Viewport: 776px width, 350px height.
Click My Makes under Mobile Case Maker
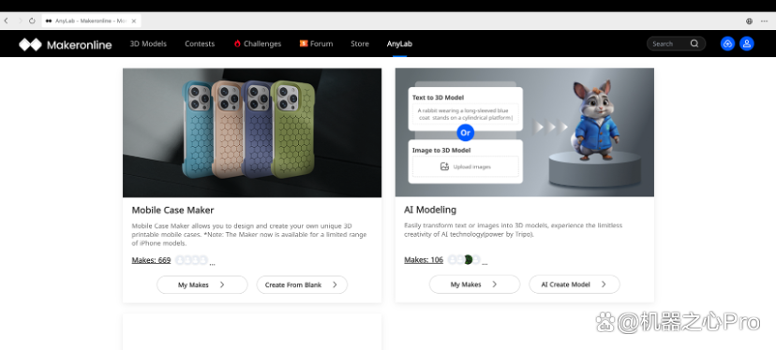201,284
